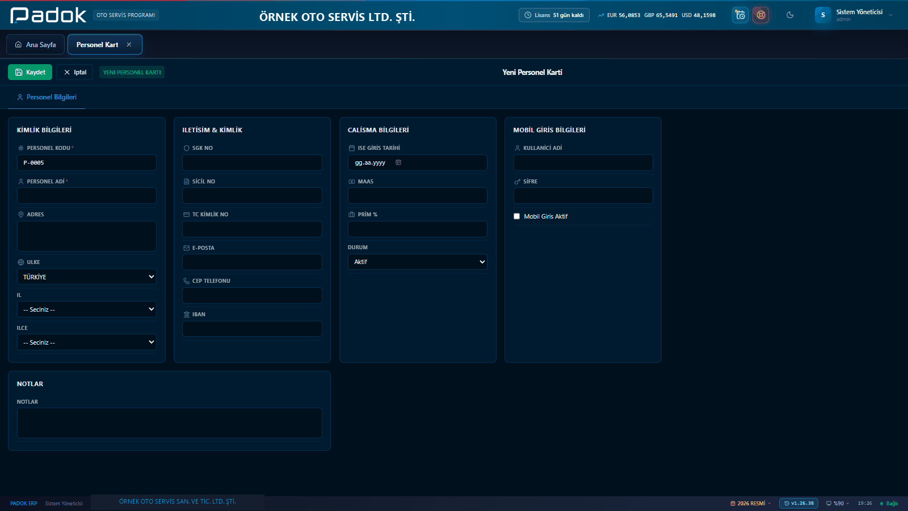Viewport: 908px width, 511px height.
Task: Click the person icon beside Personel Bilgileri
Action: tap(20, 97)
